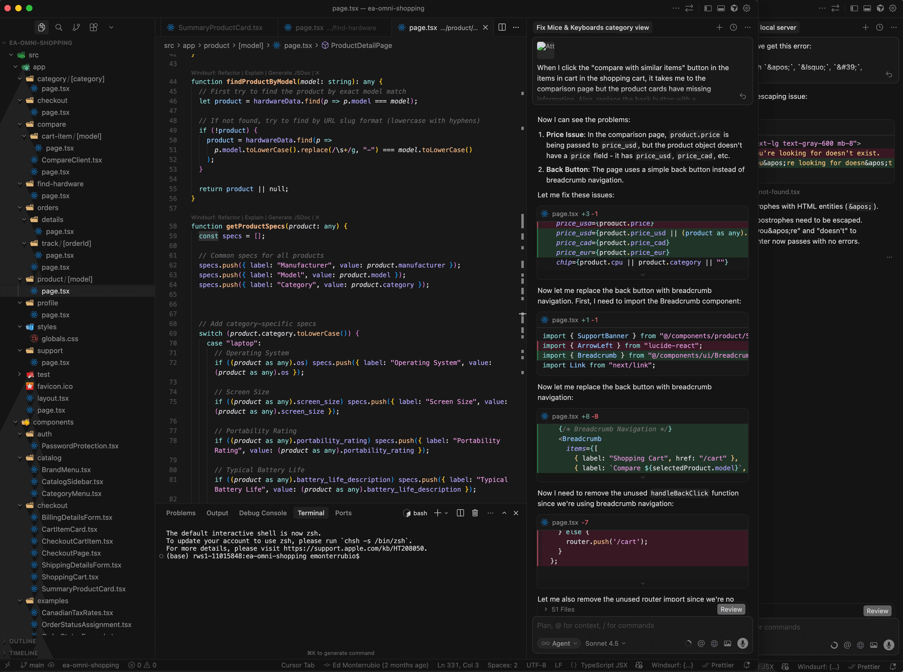Expand the test folder
The image size is (903, 672).
(43, 374)
